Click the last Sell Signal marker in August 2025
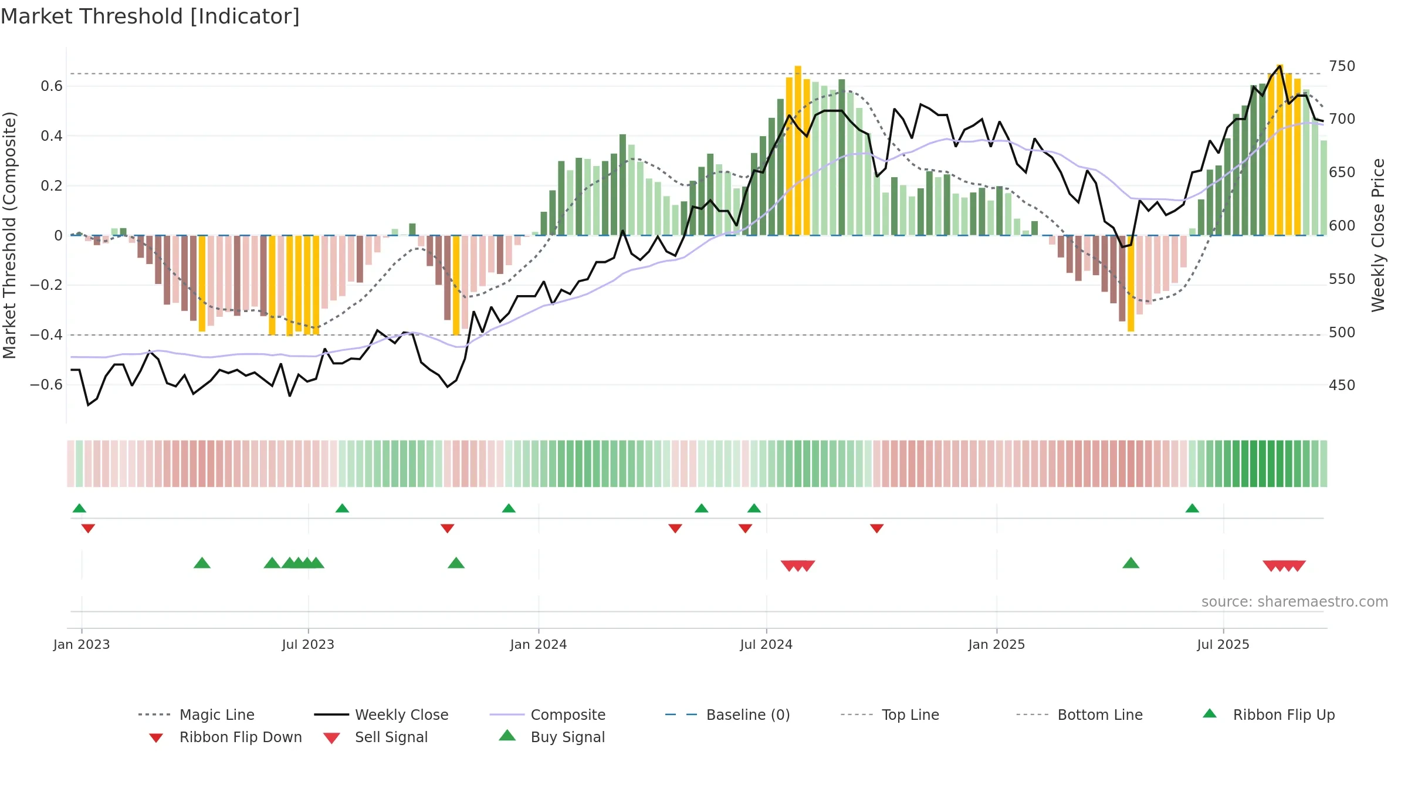 click(x=1298, y=566)
